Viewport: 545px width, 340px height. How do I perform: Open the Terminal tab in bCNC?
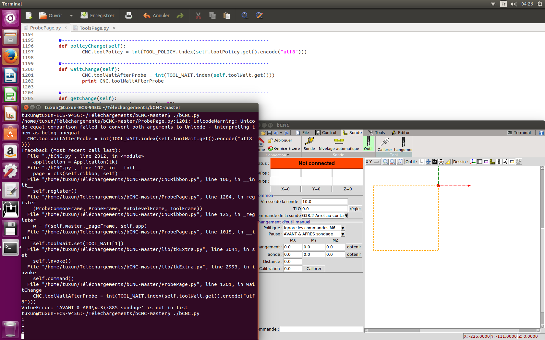click(519, 133)
